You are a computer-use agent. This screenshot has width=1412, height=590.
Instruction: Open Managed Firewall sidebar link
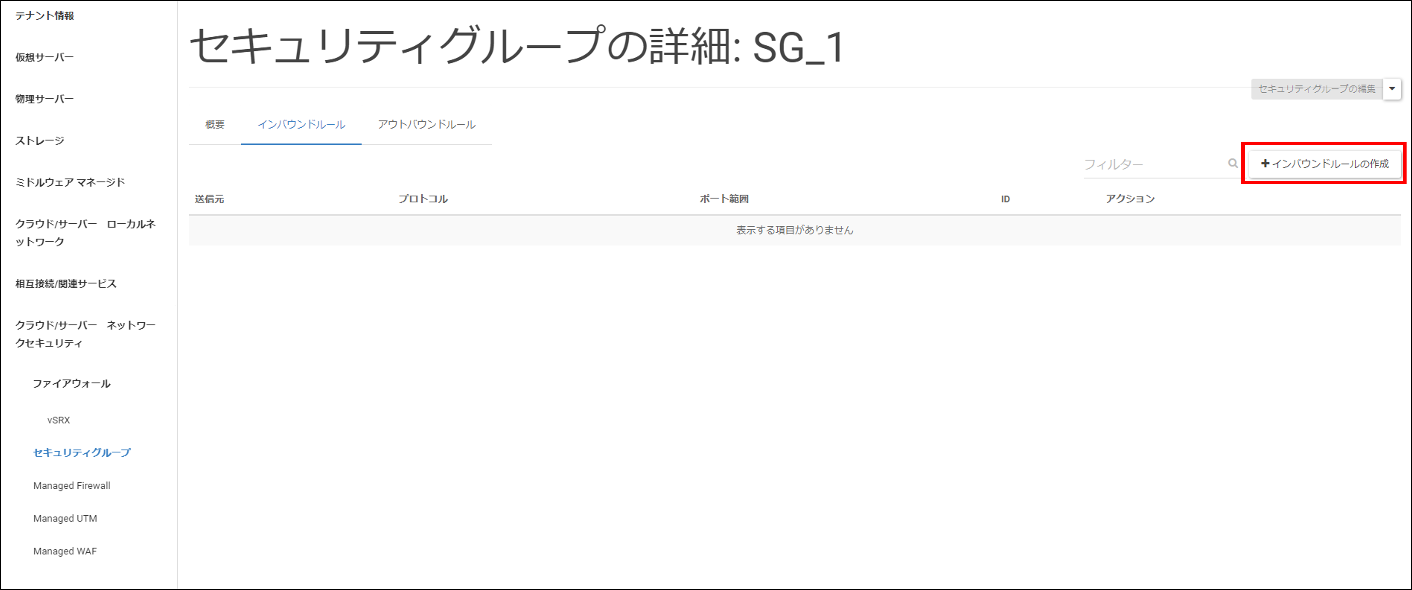pyautogui.click(x=72, y=486)
